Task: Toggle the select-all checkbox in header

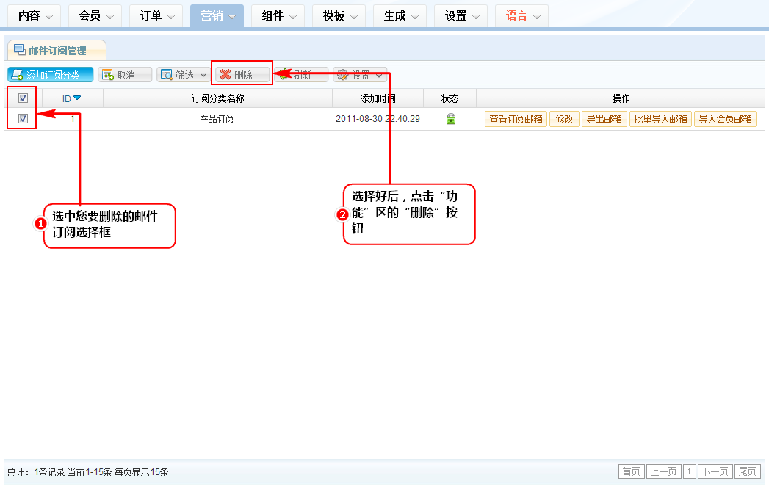Action: click(x=23, y=98)
